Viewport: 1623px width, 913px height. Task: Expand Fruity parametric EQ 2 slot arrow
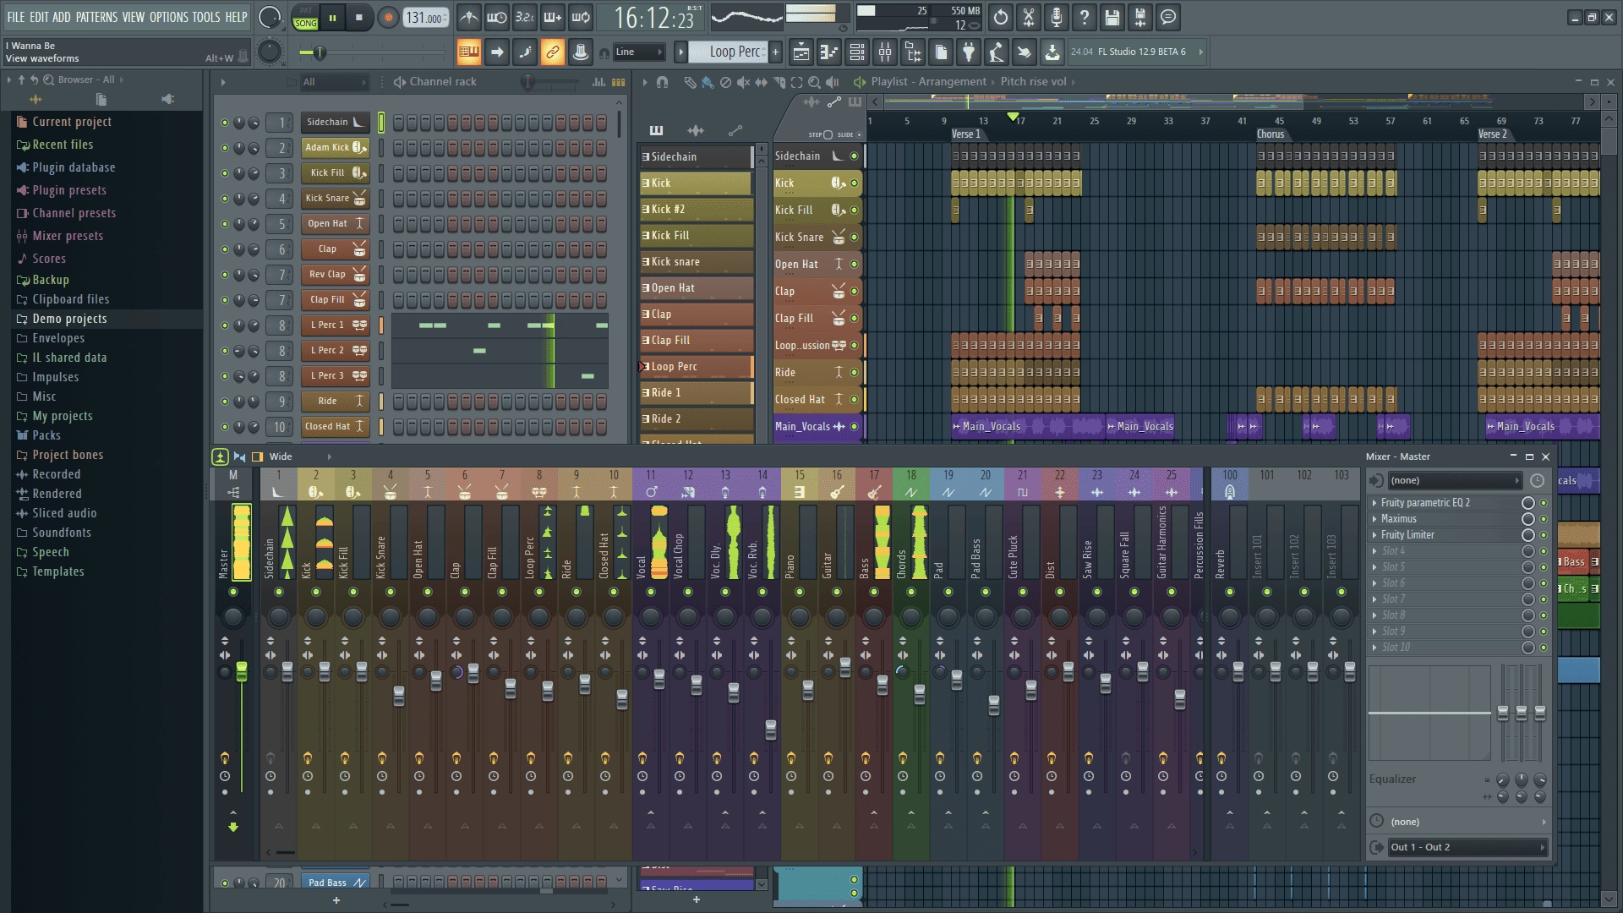point(1374,503)
